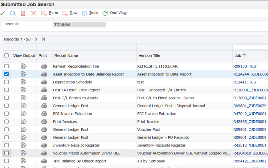Go to next page of records
Screen dimensions: 268x168
36,39
